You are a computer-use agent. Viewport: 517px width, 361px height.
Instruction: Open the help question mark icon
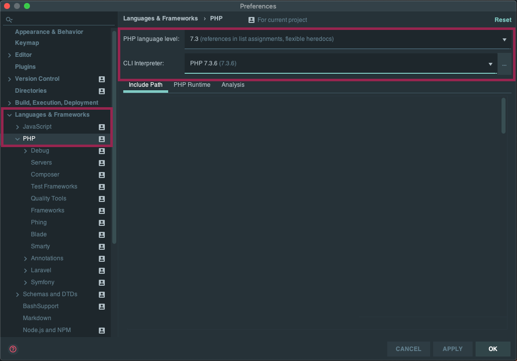[13, 349]
